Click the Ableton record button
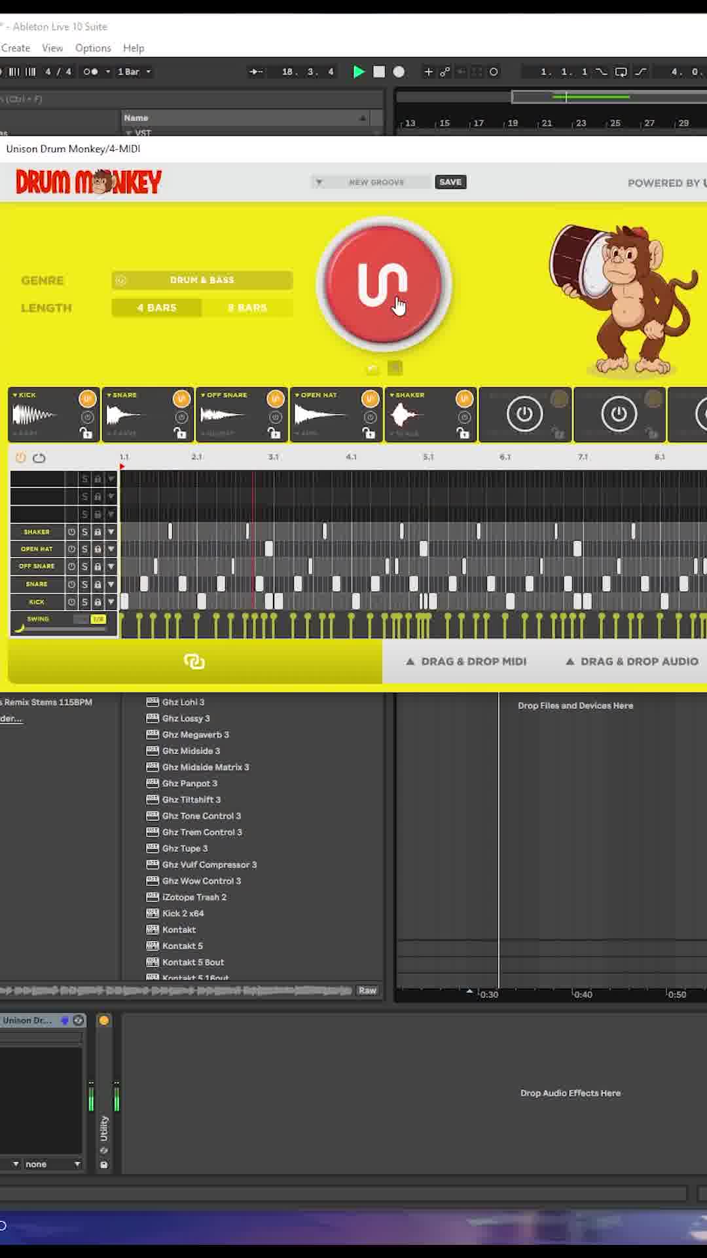 coord(399,72)
